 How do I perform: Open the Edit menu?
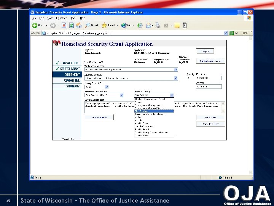pos(41,18)
